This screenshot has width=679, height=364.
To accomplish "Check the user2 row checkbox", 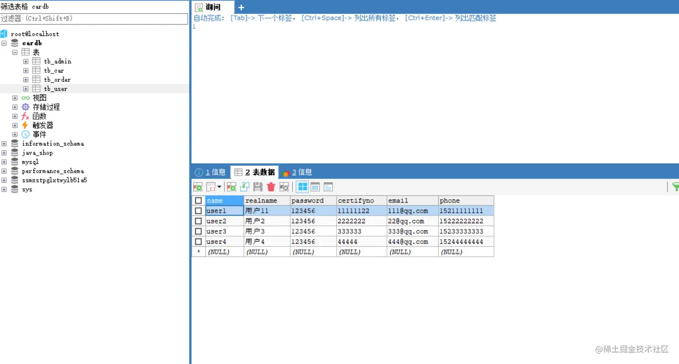I will (x=198, y=221).
